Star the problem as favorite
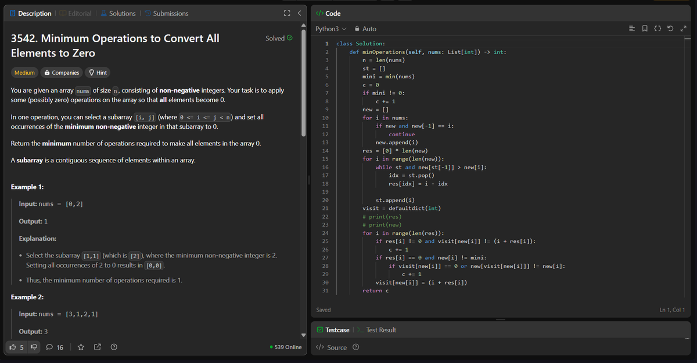Viewport: 697px width, 363px height. click(x=81, y=347)
